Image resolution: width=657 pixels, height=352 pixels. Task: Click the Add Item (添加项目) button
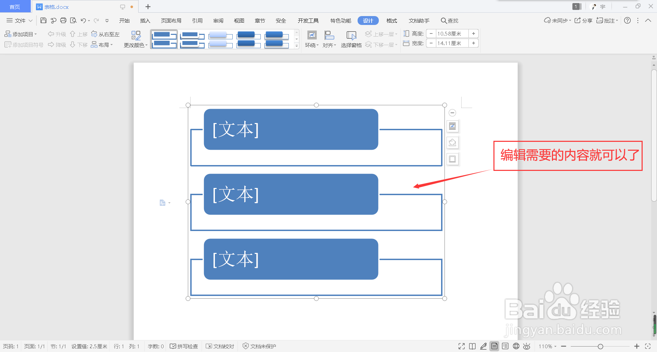[21, 34]
